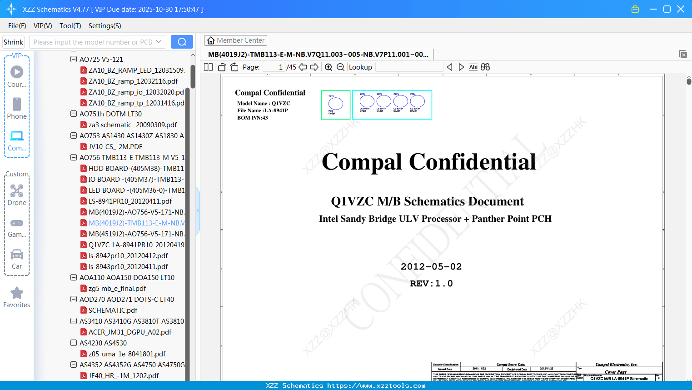Open the model number dropdown arrow
This screenshot has height=390, width=692.
[159, 42]
